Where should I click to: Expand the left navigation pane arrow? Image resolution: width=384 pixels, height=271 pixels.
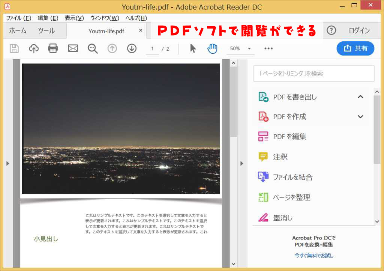[7, 163]
